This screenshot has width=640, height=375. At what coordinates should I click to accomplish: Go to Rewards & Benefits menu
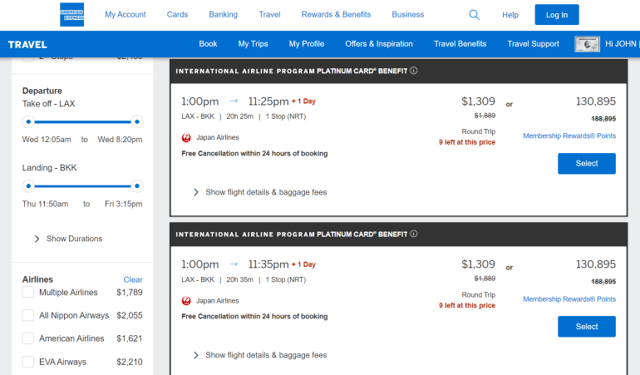(x=337, y=15)
